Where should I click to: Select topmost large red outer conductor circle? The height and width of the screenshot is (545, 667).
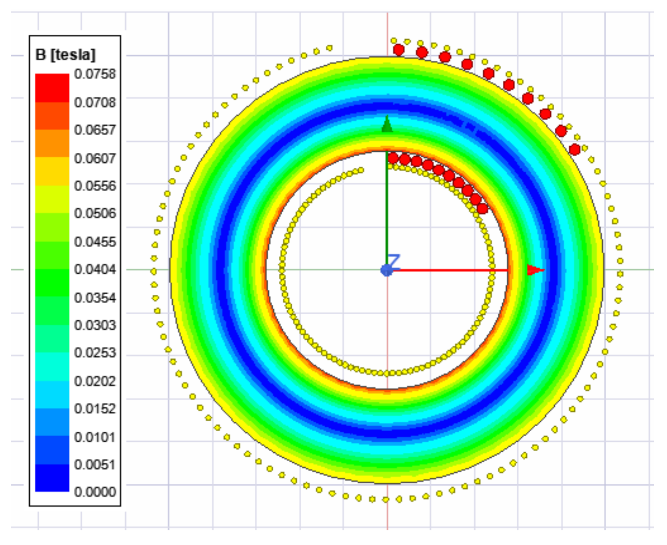point(399,50)
